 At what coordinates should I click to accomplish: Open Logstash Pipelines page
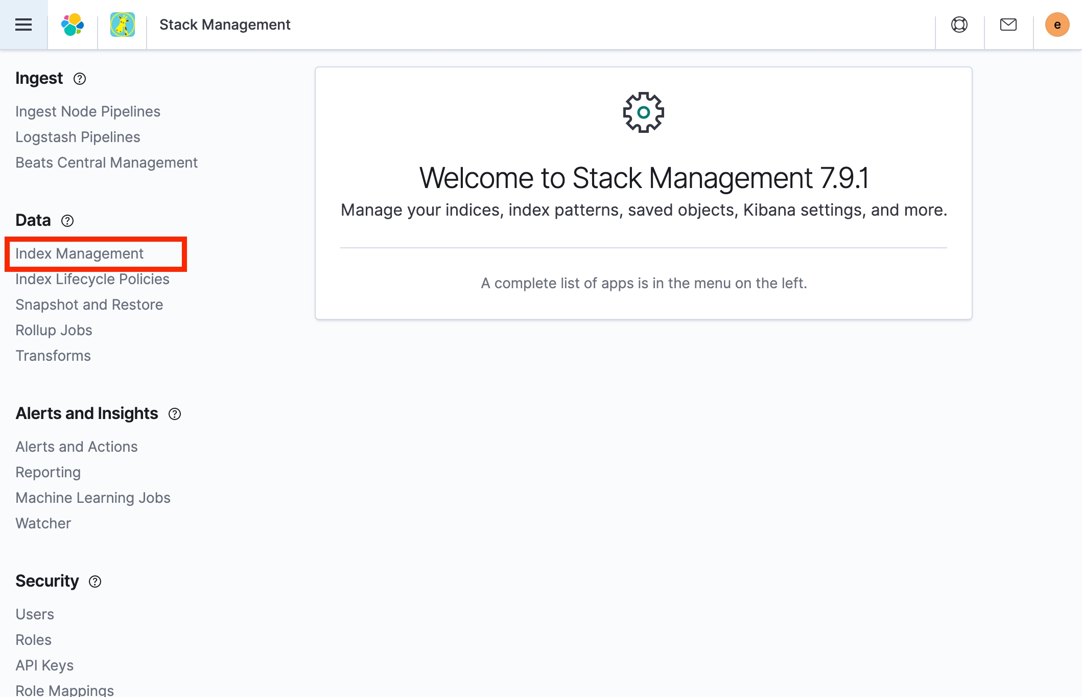click(x=78, y=137)
